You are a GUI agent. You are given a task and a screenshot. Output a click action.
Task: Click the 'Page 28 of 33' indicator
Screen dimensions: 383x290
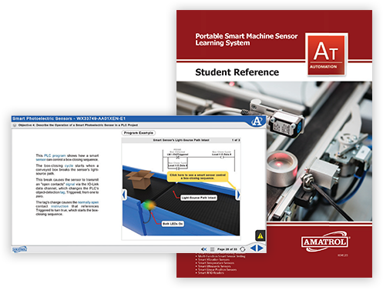(x=227, y=249)
